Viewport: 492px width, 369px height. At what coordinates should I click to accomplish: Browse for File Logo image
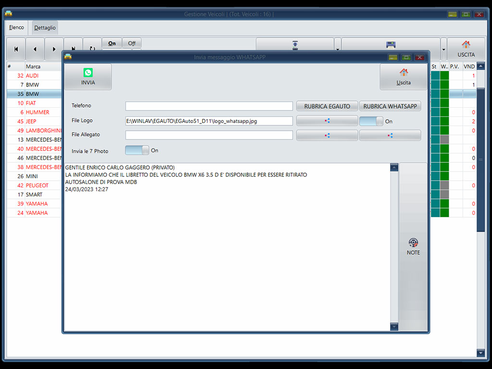(327, 121)
